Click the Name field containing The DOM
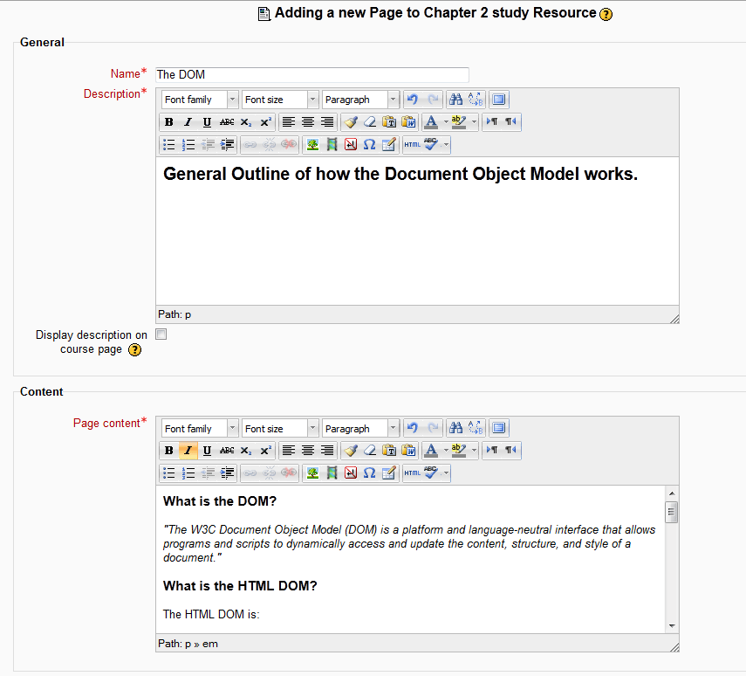Image resolution: width=746 pixels, height=676 pixels. (312, 75)
